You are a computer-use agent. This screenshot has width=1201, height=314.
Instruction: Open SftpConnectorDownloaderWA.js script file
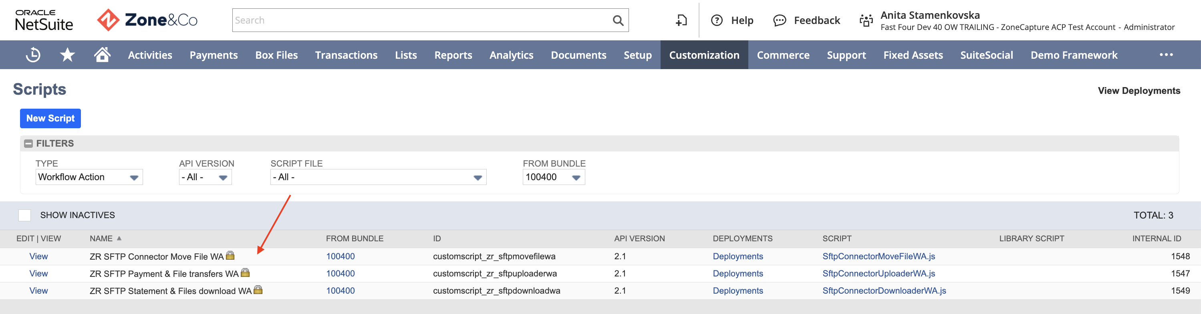(x=885, y=291)
